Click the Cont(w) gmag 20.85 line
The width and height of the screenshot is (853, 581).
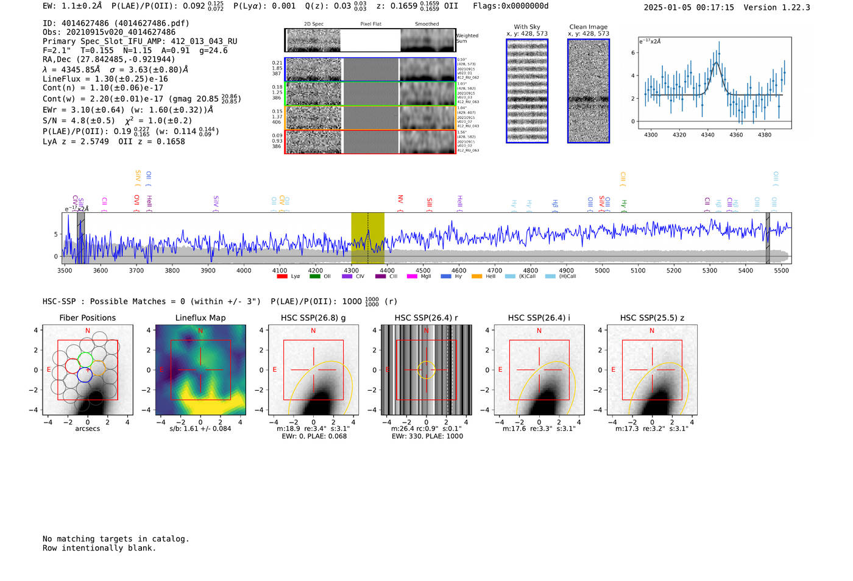pyautogui.click(x=142, y=98)
